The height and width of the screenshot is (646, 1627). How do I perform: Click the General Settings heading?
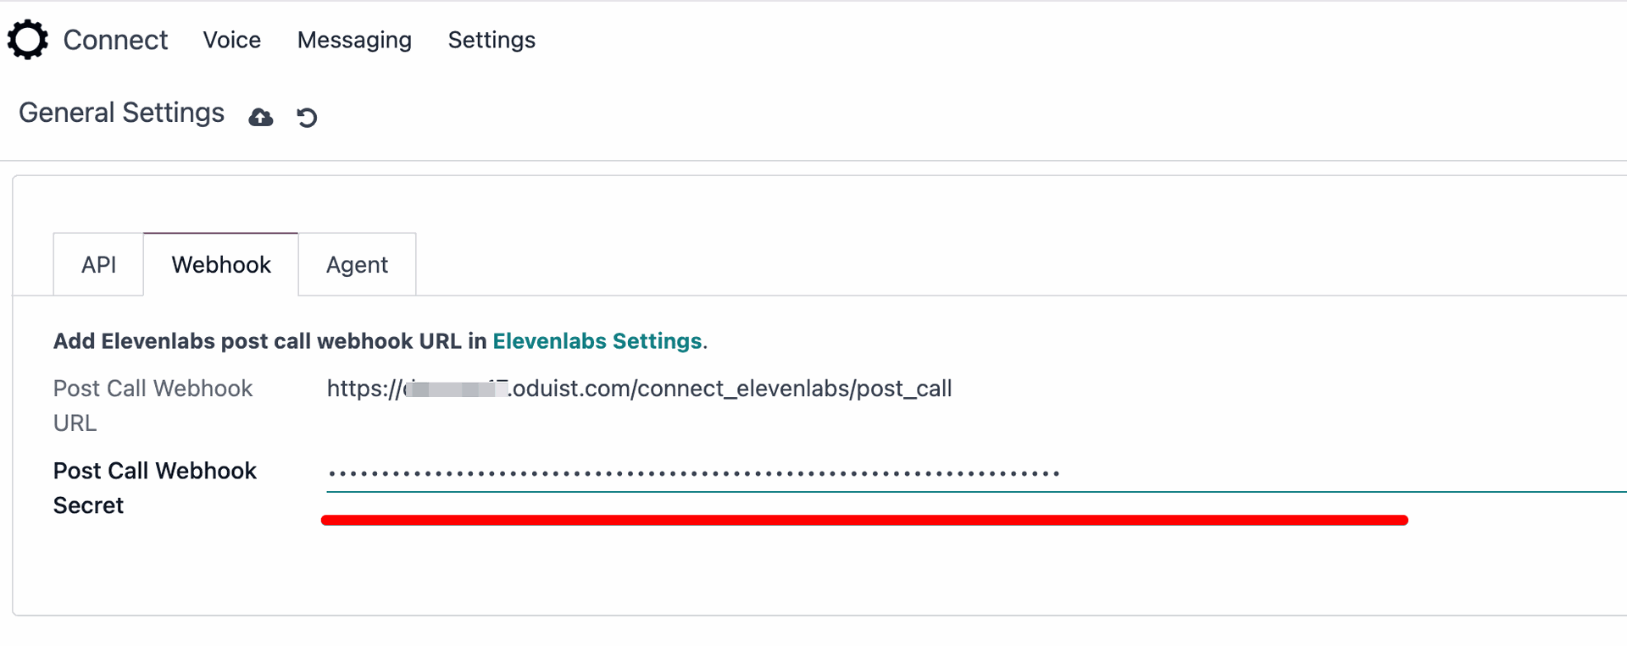coord(121,112)
